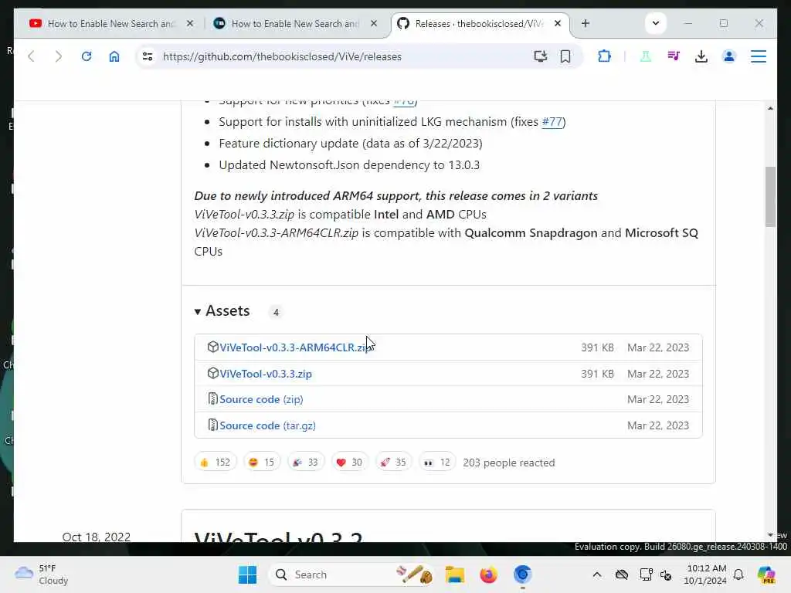Click the page vertical scrollbar thumb
This screenshot has height=593, width=791.
[770, 197]
